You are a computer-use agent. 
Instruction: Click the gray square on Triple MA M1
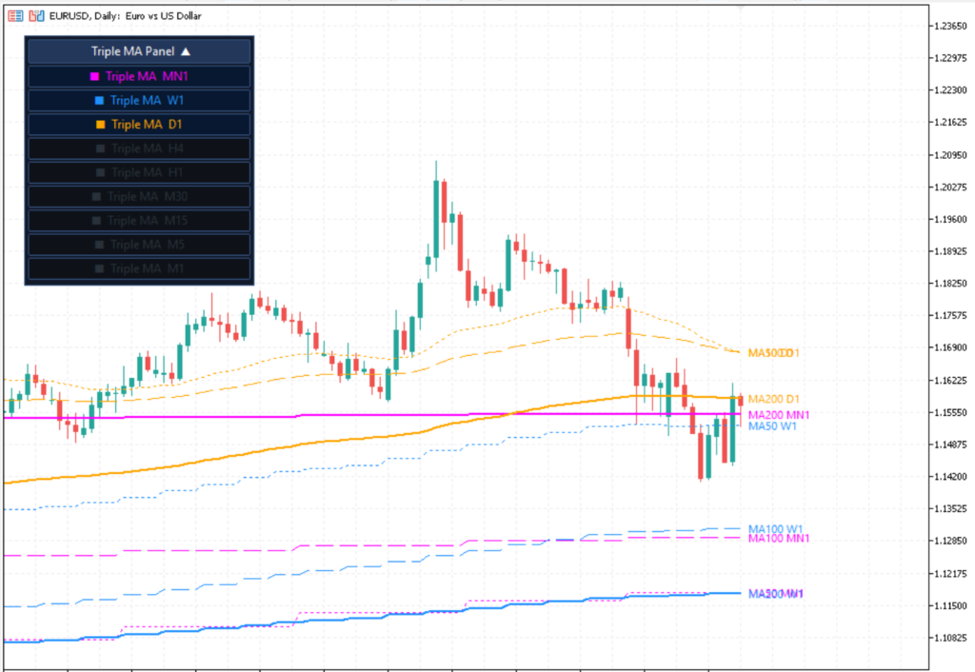[98, 267]
